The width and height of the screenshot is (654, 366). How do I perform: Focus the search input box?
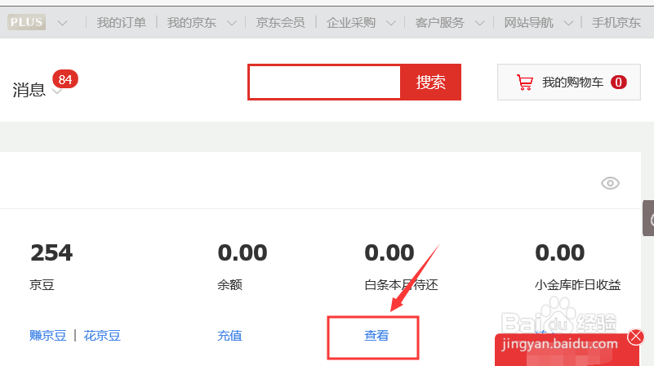tap(324, 83)
